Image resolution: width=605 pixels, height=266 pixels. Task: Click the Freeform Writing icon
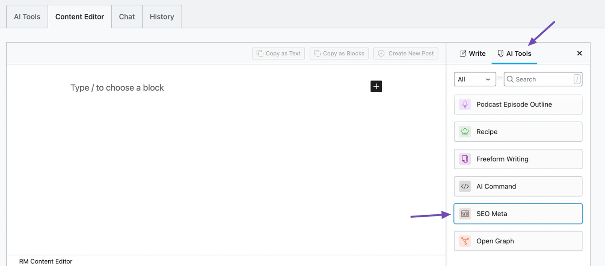click(x=465, y=159)
